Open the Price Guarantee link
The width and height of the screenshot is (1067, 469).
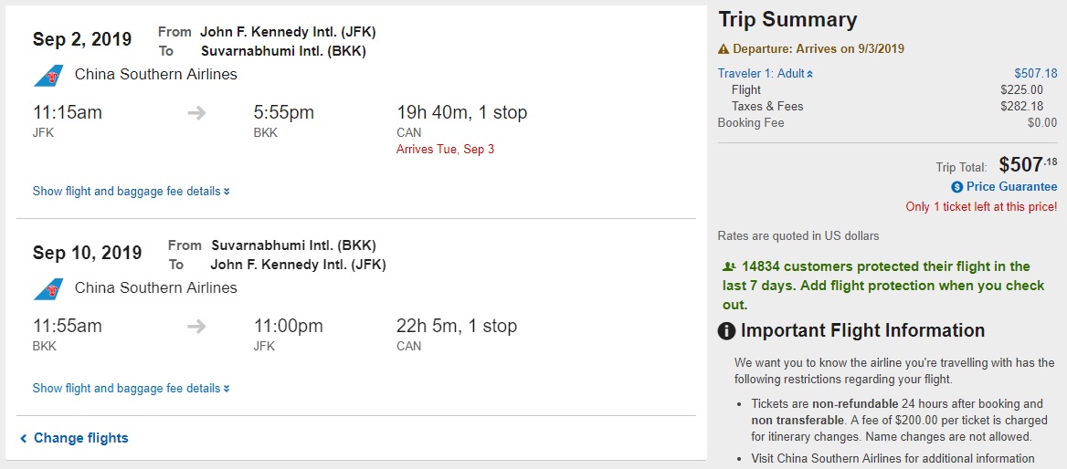(x=1011, y=187)
